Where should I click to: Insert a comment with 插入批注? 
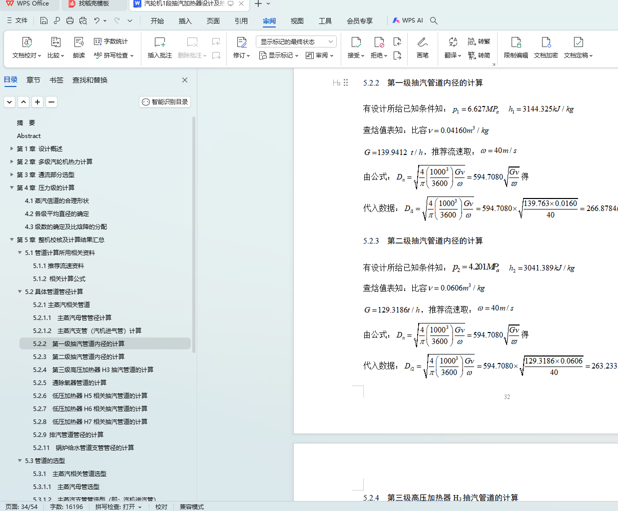pos(160,48)
